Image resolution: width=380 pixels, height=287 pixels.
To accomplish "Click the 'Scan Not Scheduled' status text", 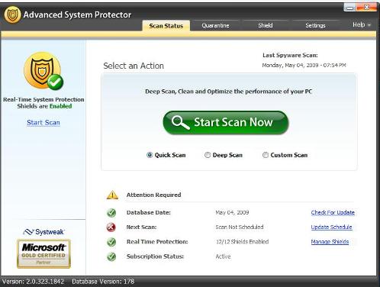I will [240, 227].
